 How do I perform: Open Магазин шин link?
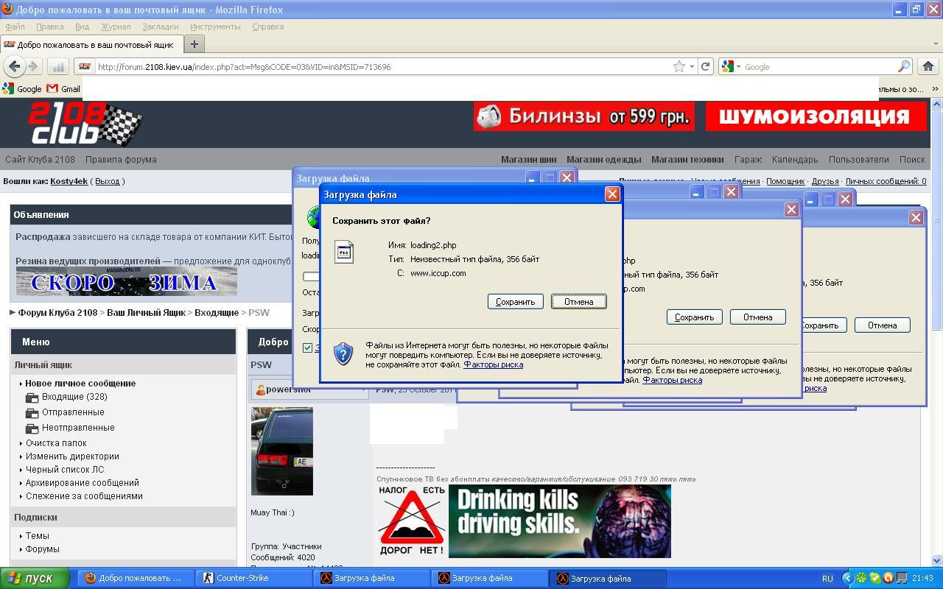[528, 159]
